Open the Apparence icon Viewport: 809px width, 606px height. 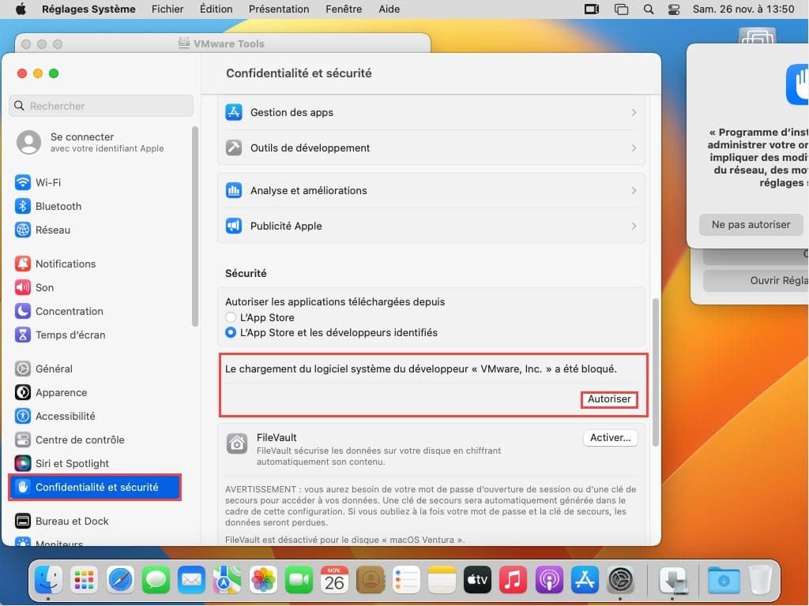pos(23,393)
